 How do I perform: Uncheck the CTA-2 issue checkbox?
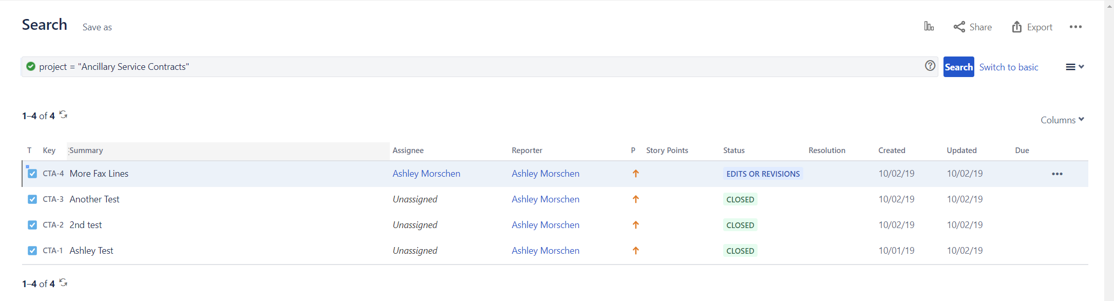pos(32,225)
